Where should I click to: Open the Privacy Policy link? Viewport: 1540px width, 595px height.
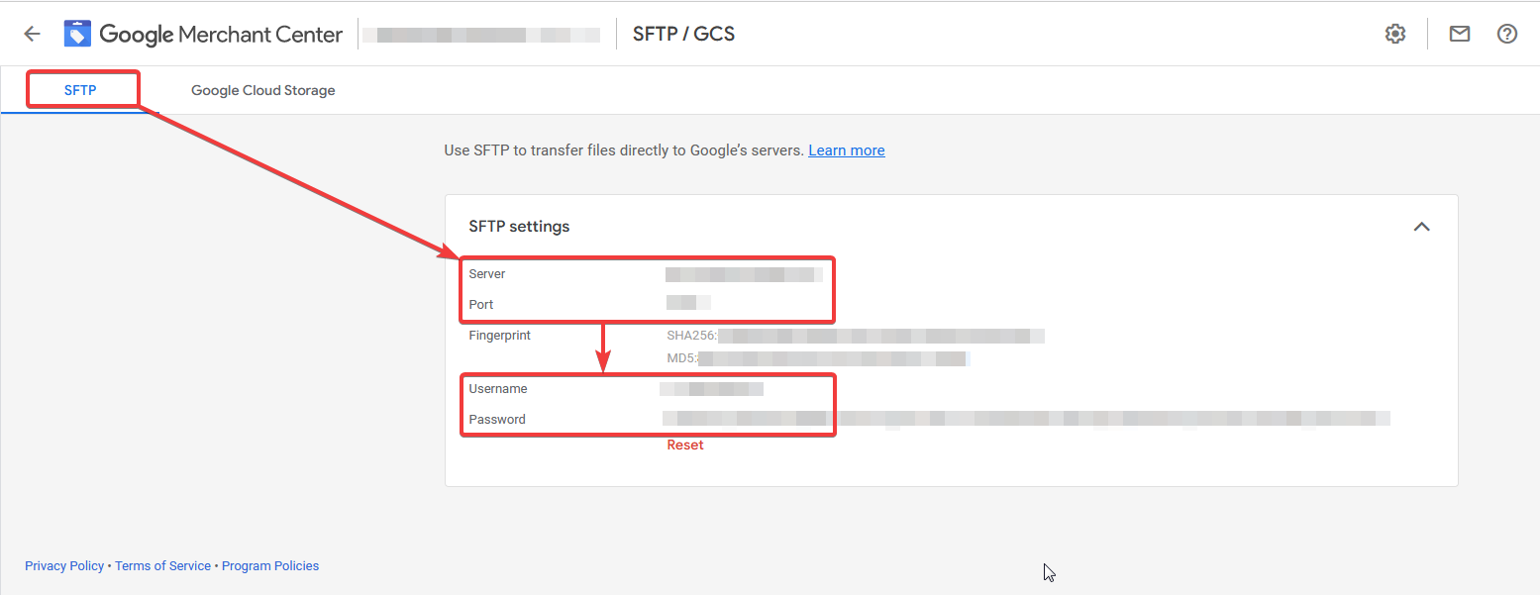(64, 566)
